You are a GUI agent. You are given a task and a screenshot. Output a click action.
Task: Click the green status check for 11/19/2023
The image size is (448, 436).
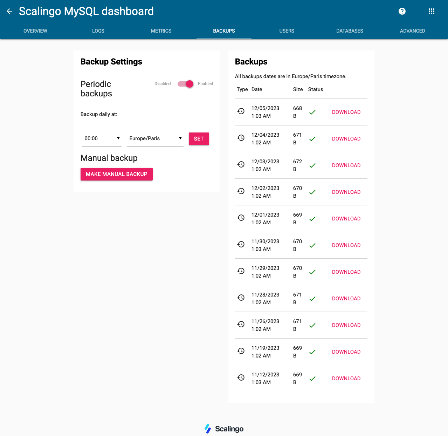[312, 352]
